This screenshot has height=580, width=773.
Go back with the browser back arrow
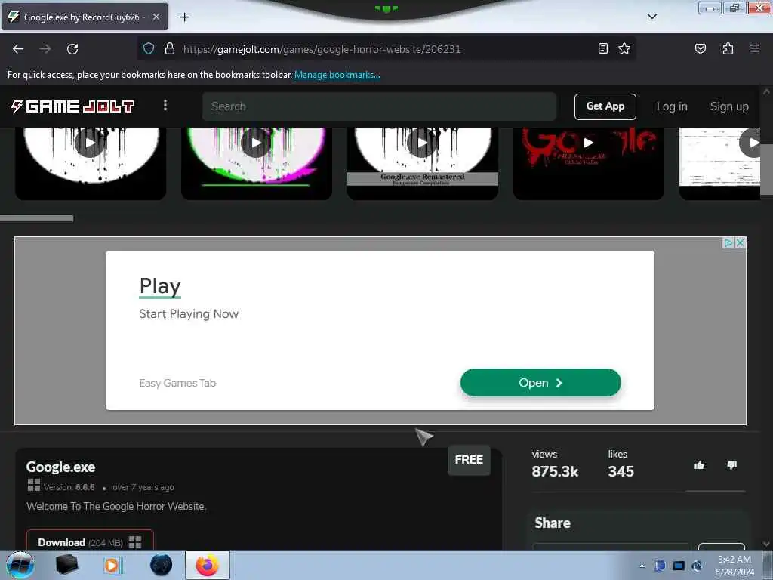point(18,49)
